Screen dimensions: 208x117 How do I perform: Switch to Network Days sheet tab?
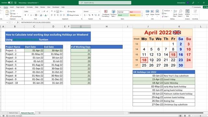(x=13, y=113)
